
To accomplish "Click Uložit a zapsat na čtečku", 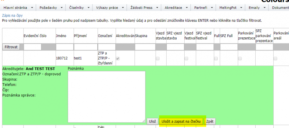I will pos(181,121).
